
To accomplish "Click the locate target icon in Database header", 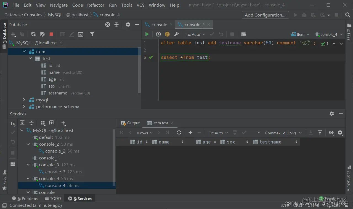I will pos(108,25).
